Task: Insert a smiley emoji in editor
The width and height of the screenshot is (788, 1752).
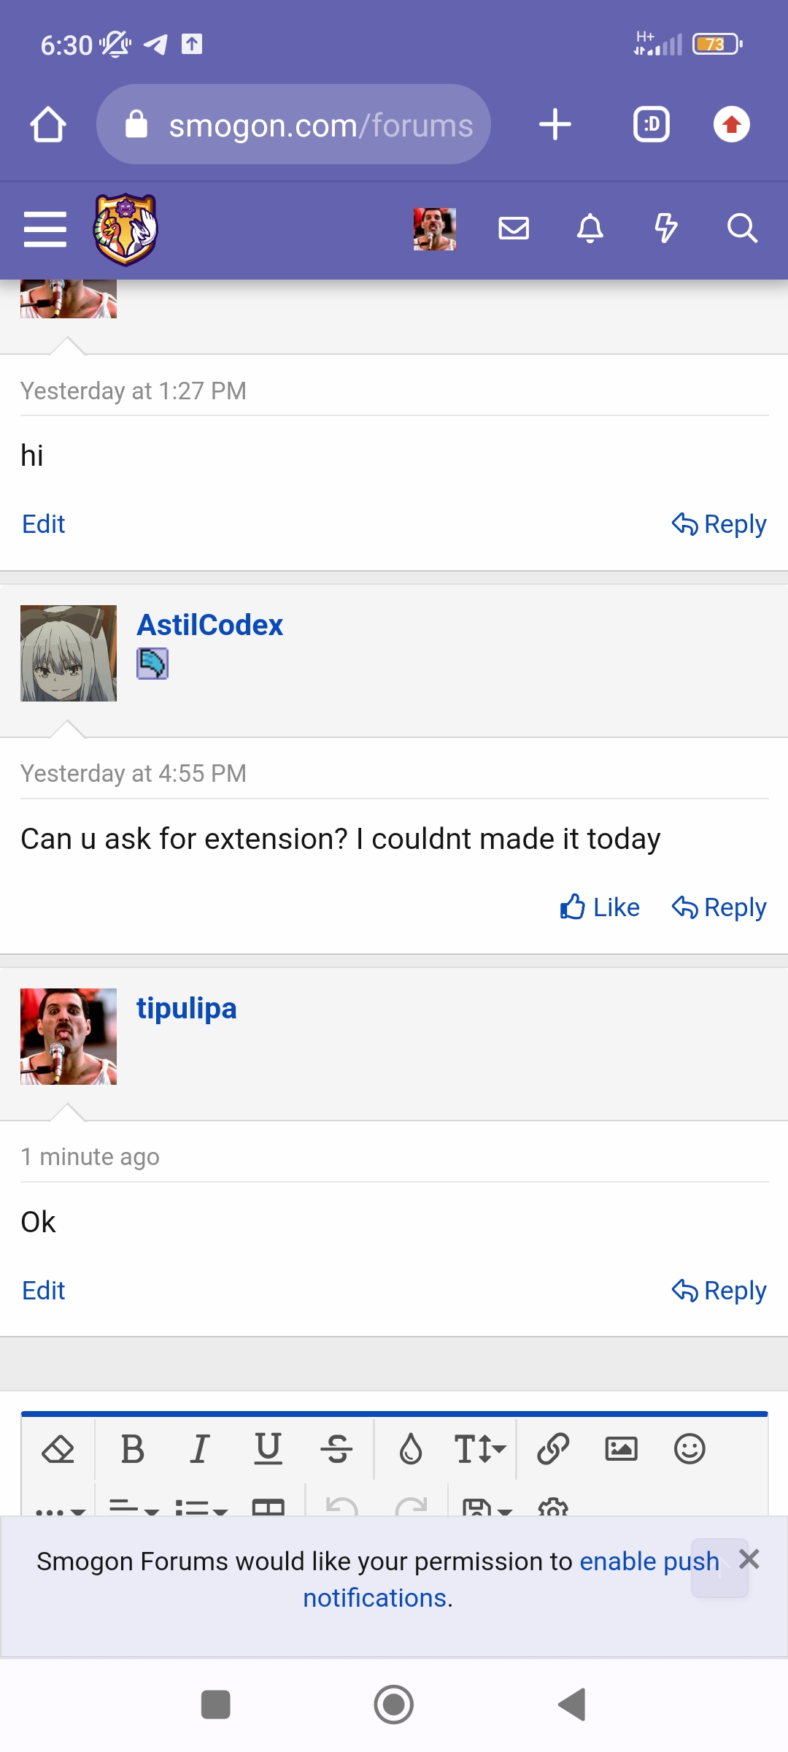Action: point(689,1449)
